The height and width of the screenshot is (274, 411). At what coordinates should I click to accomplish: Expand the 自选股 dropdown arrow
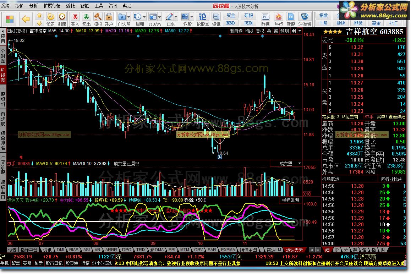click(128, 17)
